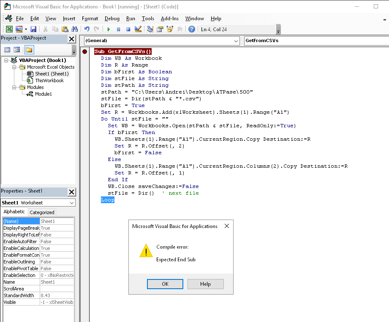Viewport: 389px width, 322px height.
Task: Open the Sheet1 Worksheet properties dropdown
Action: coord(71,203)
